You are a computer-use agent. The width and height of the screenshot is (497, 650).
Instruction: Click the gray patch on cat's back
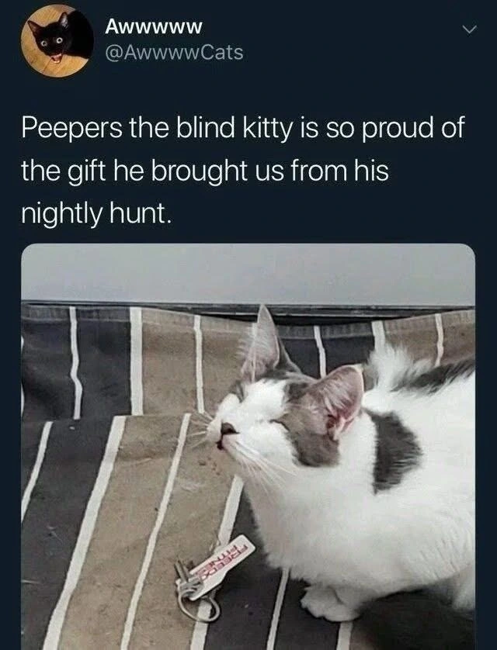[x=395, y=451]
